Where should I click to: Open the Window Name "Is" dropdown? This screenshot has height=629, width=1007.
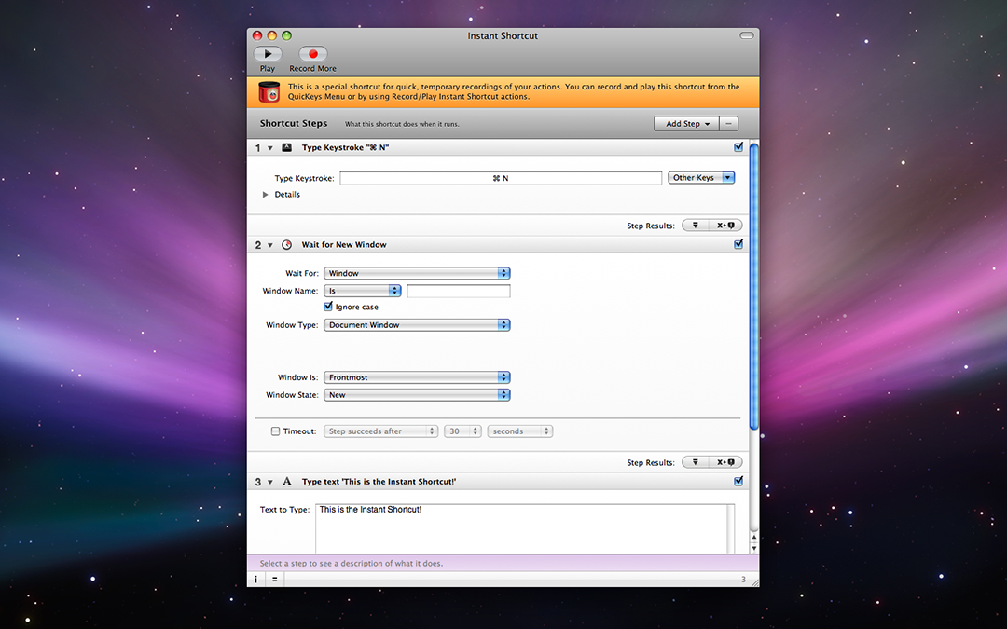pos(362,291)
